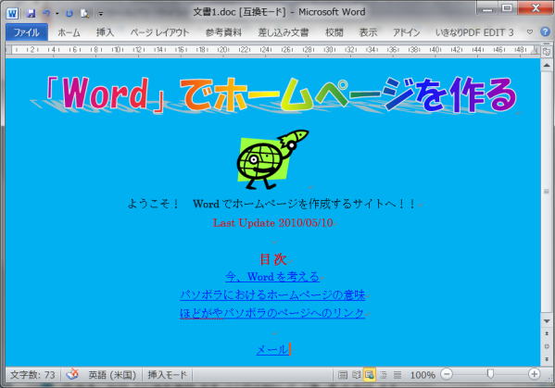Click the horizontal ruler
The image size is (555, 388).
pyautogui.click(x=272, y=50)
